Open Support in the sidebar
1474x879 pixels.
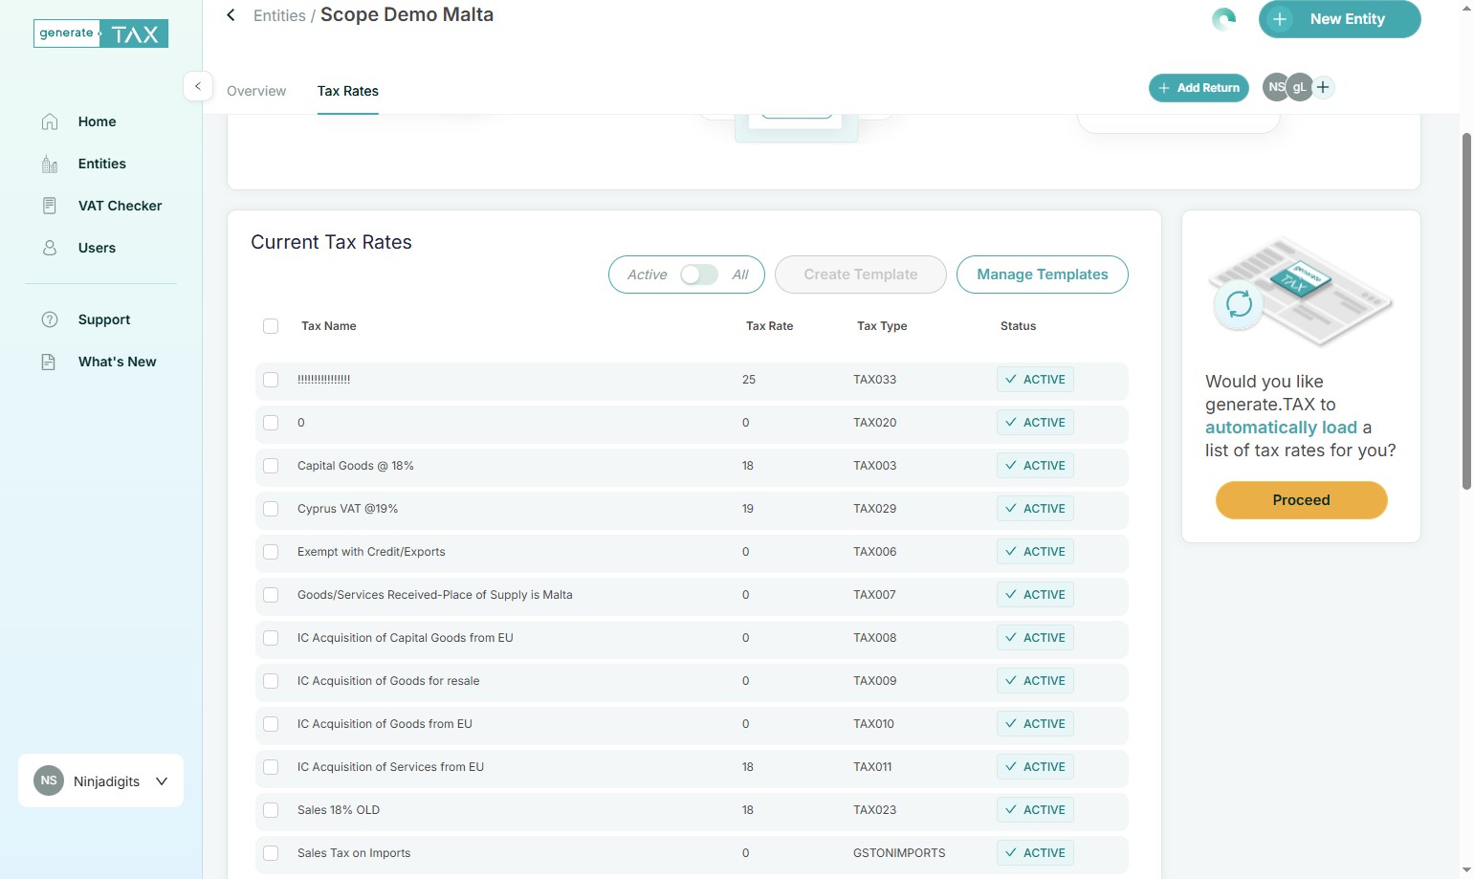pos(104,319)
